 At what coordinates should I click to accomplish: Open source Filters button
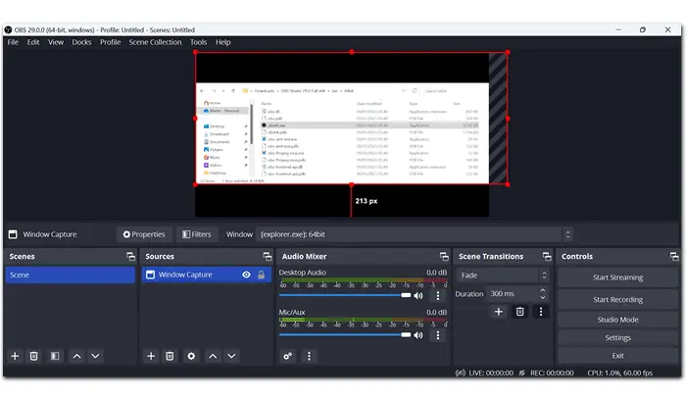[196, 234]
